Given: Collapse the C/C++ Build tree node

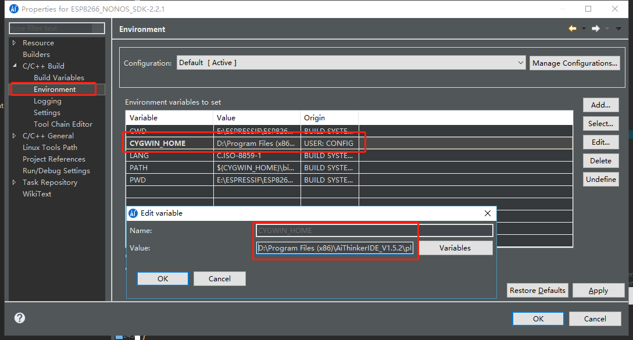Looking at the screenshot, I should click(14, 66).
